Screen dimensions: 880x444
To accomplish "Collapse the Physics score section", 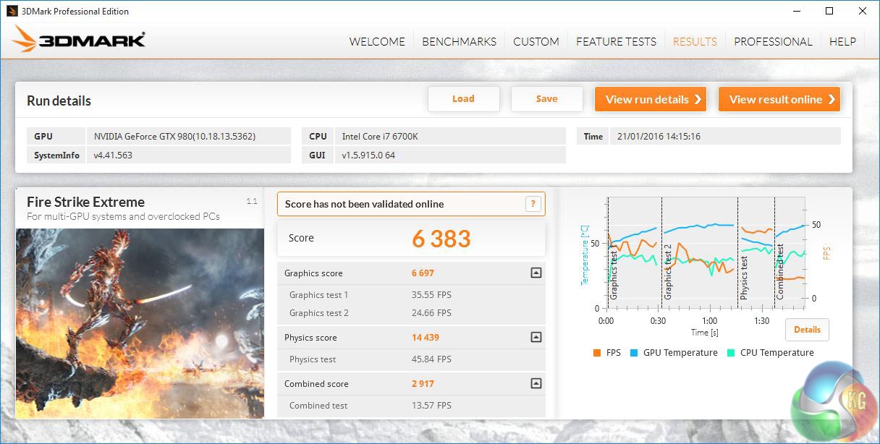I will (536, 337).
